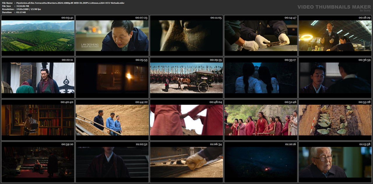Click the file name text ending in Vietsub.mkv

click(x=70, y=3)
